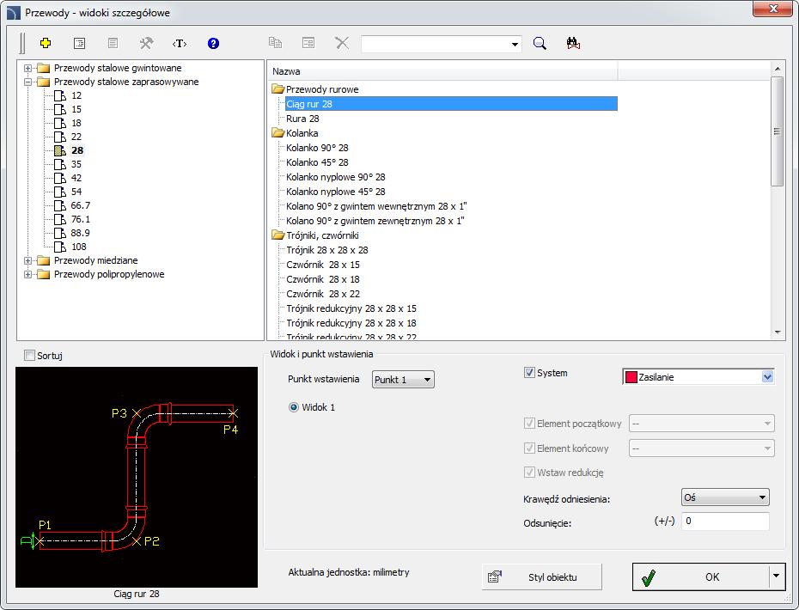Click the properties table toolbar icon
Image resolution: width=799 pixels, height=610 pixels.
[308, 43]
